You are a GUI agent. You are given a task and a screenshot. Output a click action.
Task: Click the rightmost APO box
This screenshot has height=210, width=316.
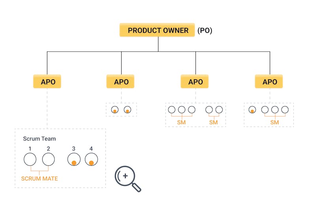pos(269,82)
